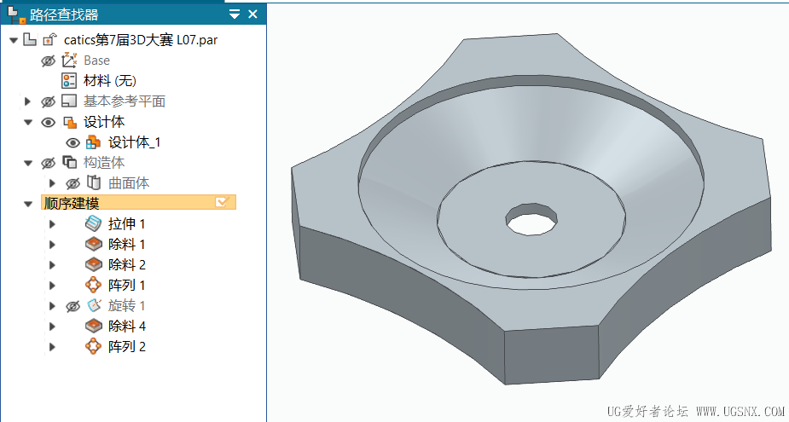The width and height of the screenshot is (789, 422).
Task: Select the 旋转 1 feature label
Action: coord(127,305)
